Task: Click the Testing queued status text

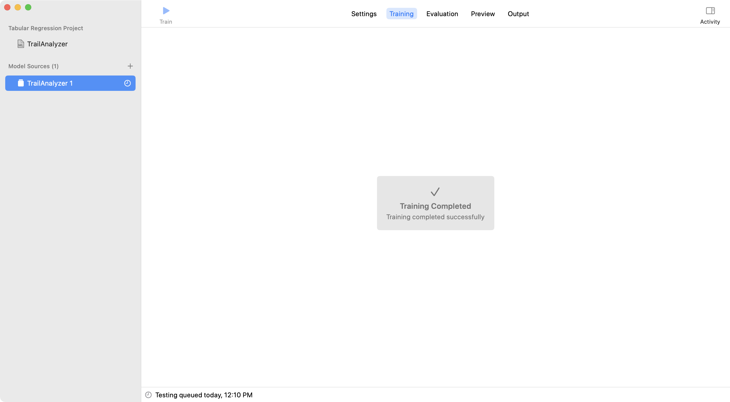Action: (203, 395)
